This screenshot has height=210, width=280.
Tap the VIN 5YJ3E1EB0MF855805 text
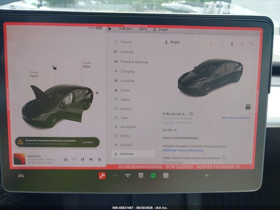[180, 138]
